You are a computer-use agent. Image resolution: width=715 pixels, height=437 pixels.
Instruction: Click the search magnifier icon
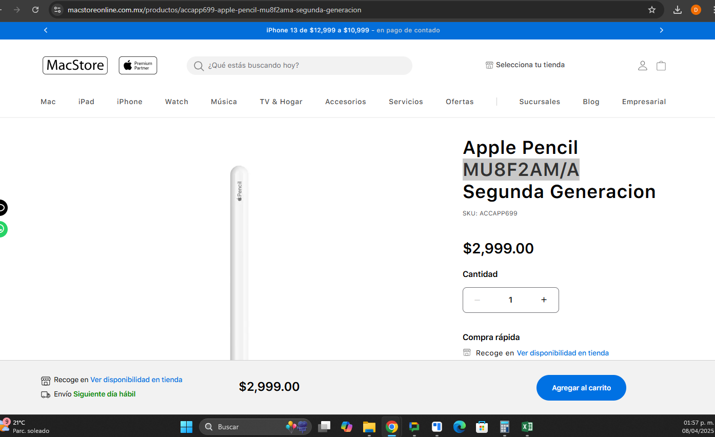pos(199,66)
